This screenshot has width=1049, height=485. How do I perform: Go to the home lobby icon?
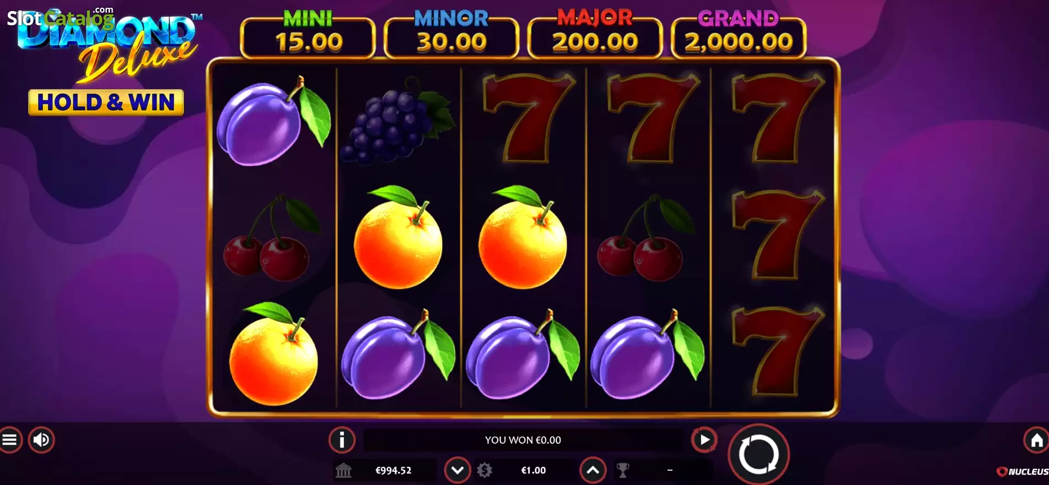pos(1036,440)
